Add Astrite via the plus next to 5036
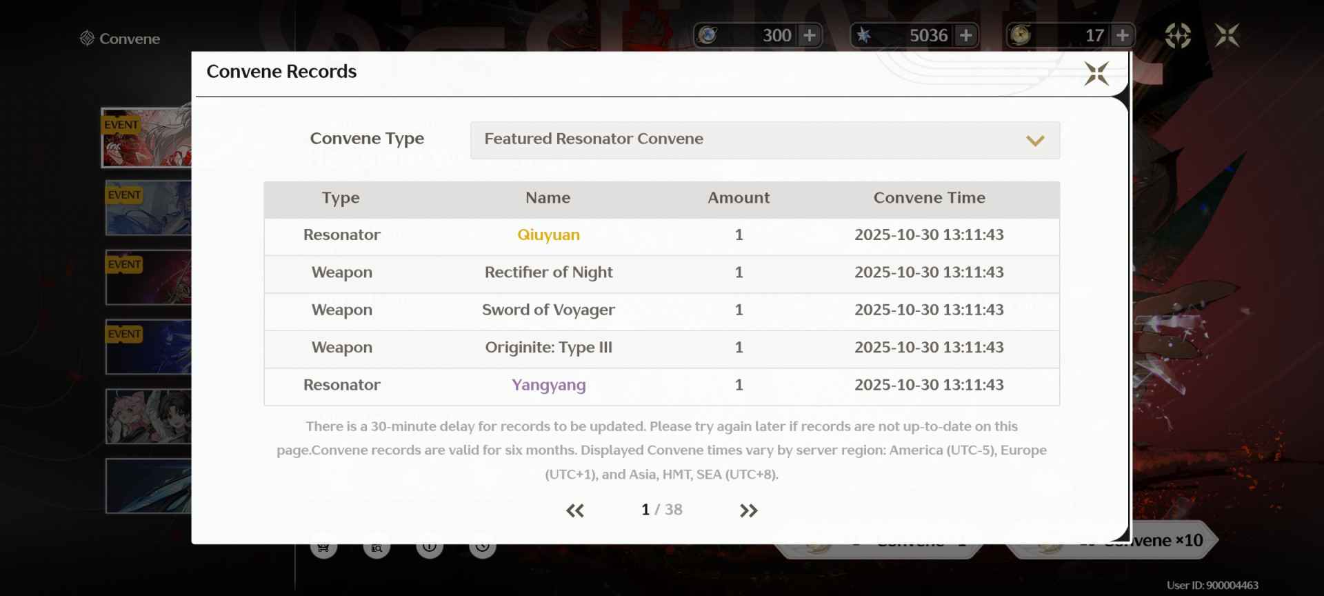The height and width of the screenshot is (596, 1324). (966, 35)
